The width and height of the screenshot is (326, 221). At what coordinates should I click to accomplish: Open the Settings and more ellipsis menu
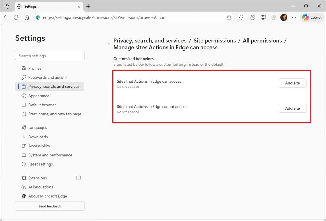(x=294, y=17)
